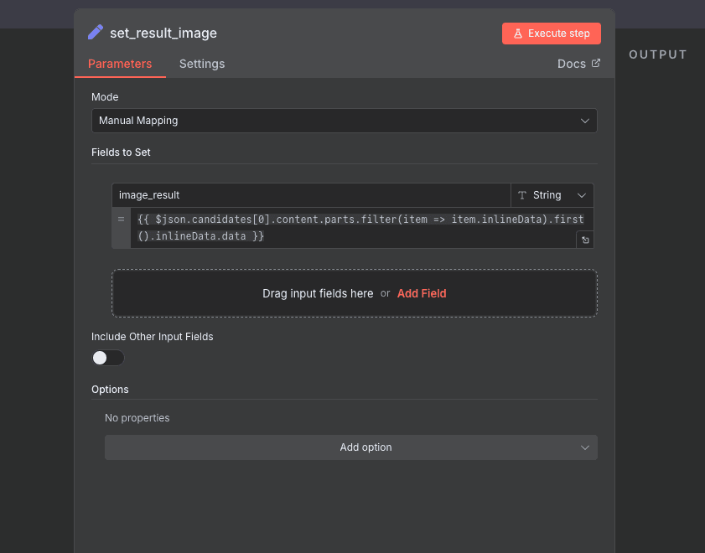This screenshot has height=553, width=705.
Task: Click the external link icon next to Docs
Action: tap(596, 63)
